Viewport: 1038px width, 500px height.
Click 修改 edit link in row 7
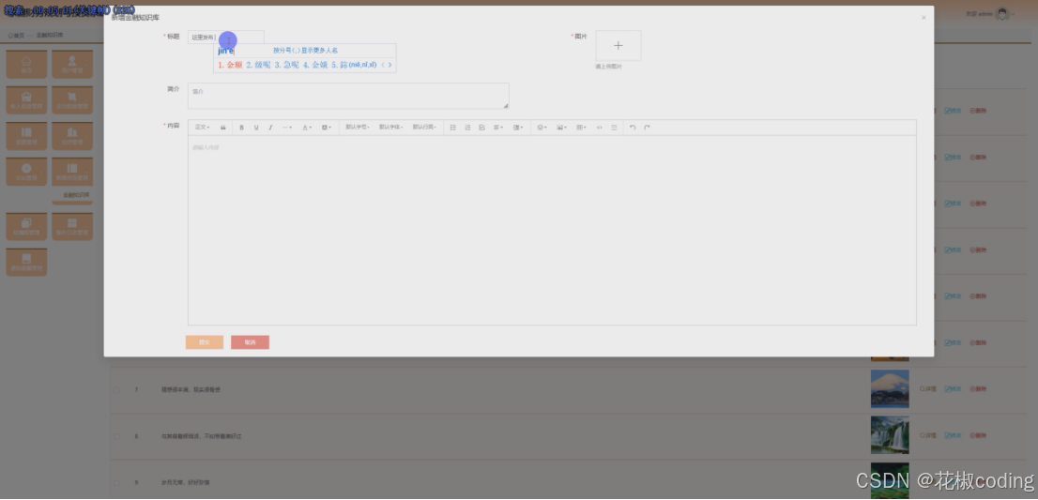click(953, 389)
